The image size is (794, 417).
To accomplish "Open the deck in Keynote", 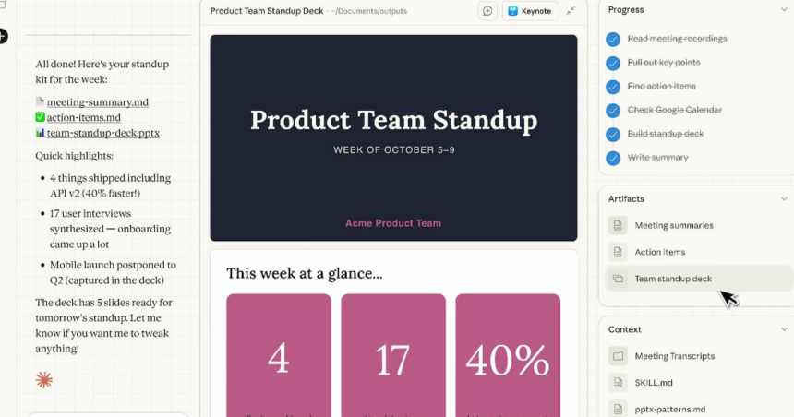I will [530, 11].
